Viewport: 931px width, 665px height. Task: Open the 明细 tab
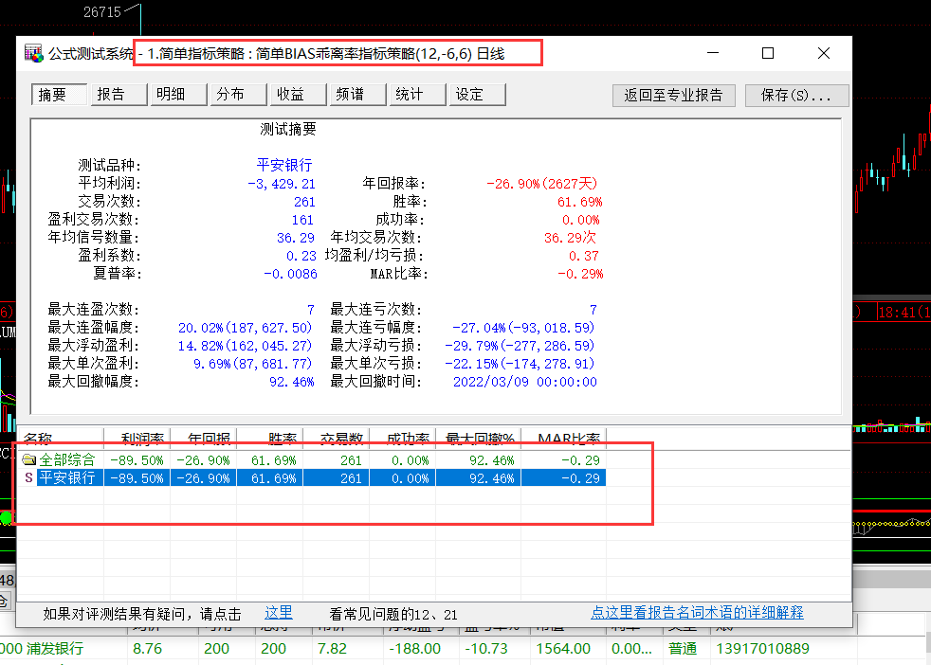pos(179,95)
